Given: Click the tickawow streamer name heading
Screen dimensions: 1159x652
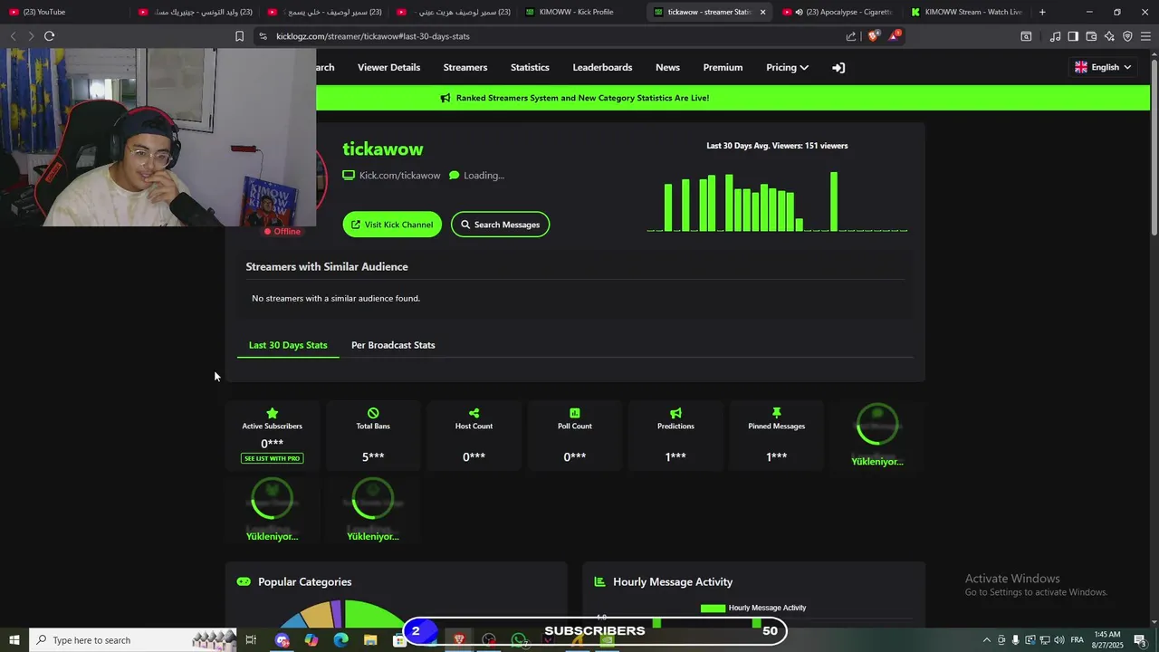Looking at the screenshot, I should [382, 149].
